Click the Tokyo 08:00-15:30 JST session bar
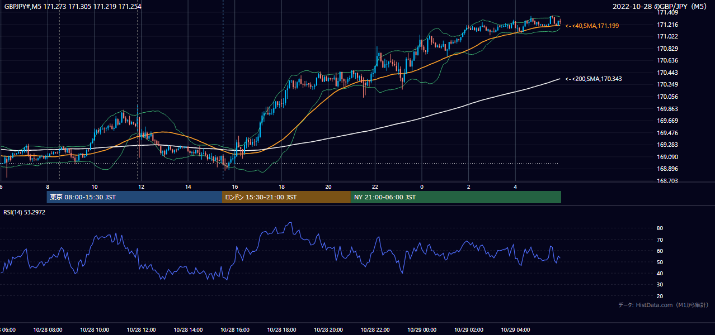This screenshot has height=335, width=715. tap(134, 197)
